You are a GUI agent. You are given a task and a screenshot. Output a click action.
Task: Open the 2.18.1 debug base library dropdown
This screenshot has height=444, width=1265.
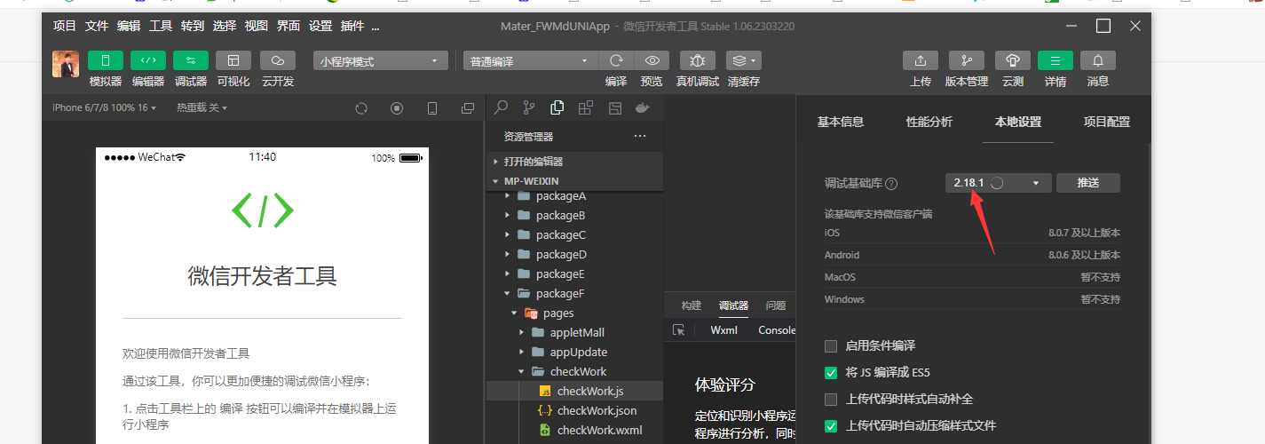point(998,183)
